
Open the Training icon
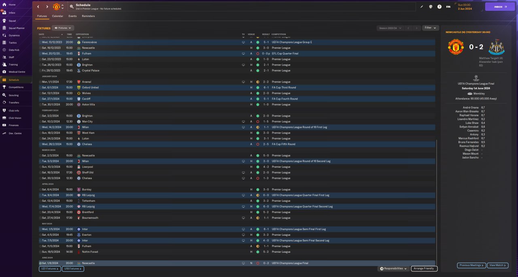point(4,64)
